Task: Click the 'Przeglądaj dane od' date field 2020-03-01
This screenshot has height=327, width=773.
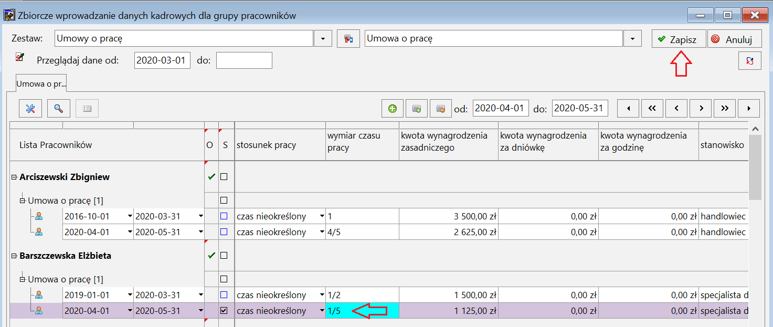Action: point(162,60)
